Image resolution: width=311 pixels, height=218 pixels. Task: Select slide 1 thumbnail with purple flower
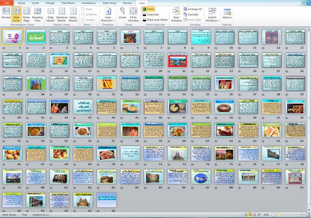tap(12, 37)
